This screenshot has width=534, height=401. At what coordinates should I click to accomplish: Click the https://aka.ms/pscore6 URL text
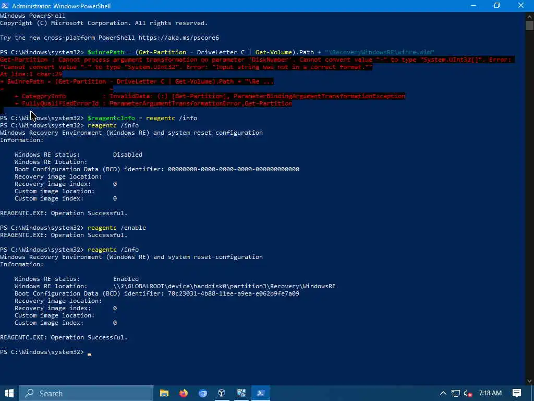[179, 38]
